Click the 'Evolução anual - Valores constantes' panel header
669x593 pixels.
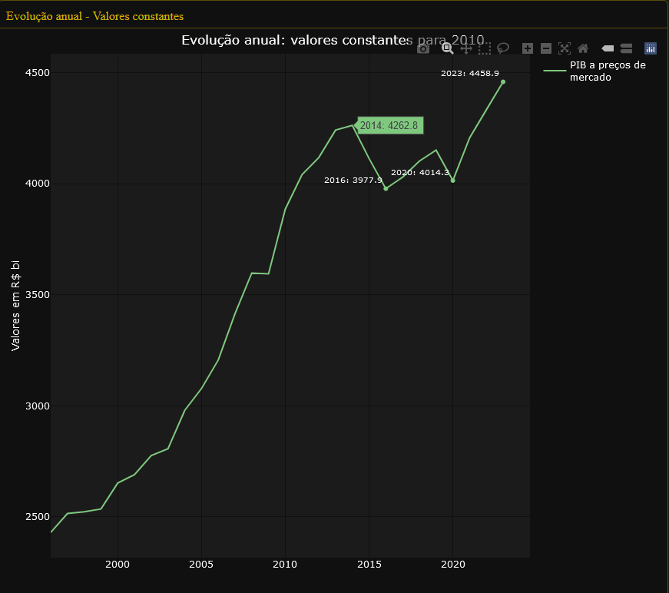95,15
